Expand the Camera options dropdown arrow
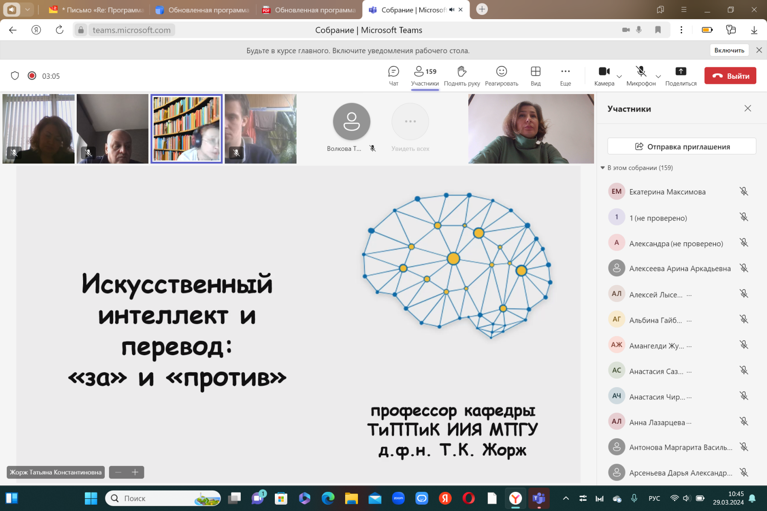This screenshot has height=511, width=767. pos(620,77)
